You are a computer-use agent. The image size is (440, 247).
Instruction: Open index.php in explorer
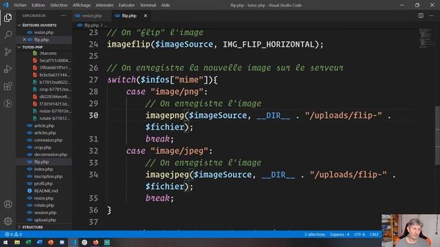pyautogui.click(x=43, y=169)
